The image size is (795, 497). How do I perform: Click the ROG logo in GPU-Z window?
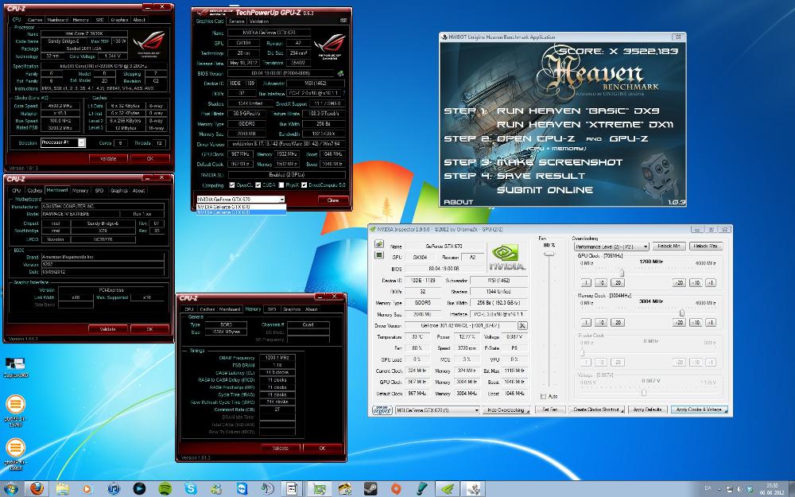pyautogui.click(x=328, y=46)
